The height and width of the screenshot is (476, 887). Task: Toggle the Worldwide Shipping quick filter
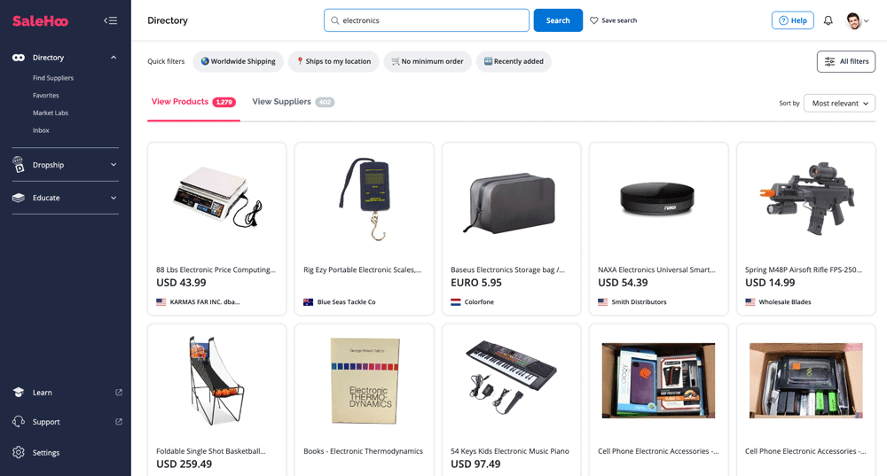click(x=238, y=61)
